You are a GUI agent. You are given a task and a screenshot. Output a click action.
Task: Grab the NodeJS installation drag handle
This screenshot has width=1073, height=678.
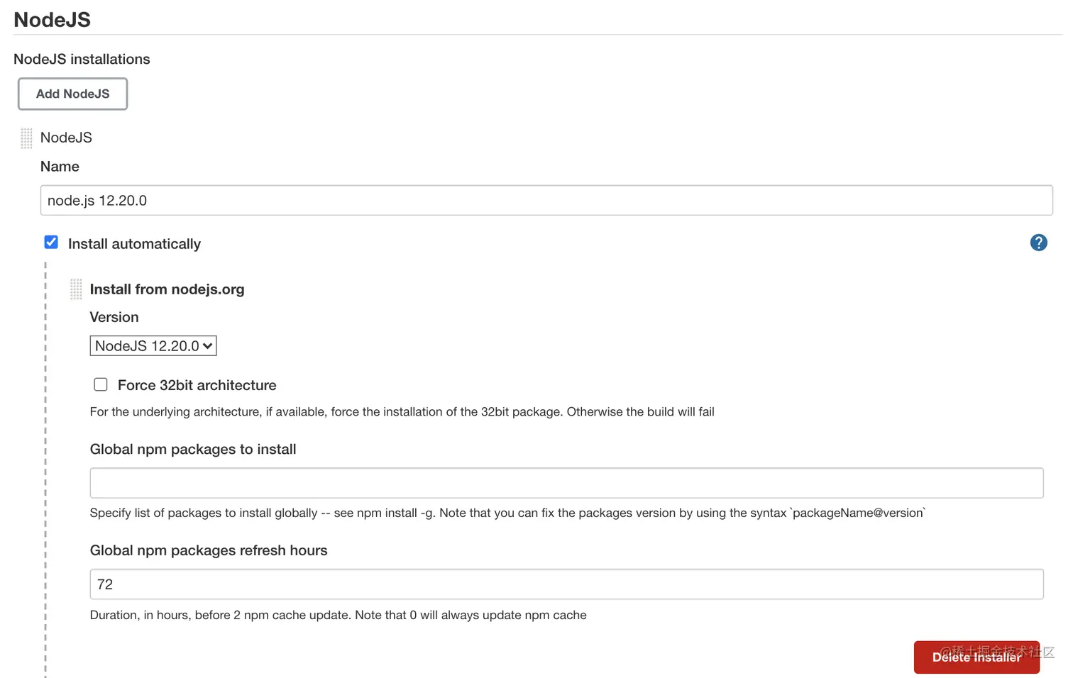pos(26,138)
